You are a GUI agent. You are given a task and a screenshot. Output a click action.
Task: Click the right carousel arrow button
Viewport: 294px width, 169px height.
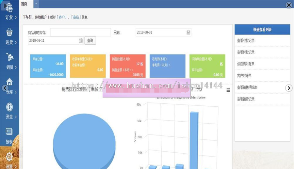[x=289, y=88]
